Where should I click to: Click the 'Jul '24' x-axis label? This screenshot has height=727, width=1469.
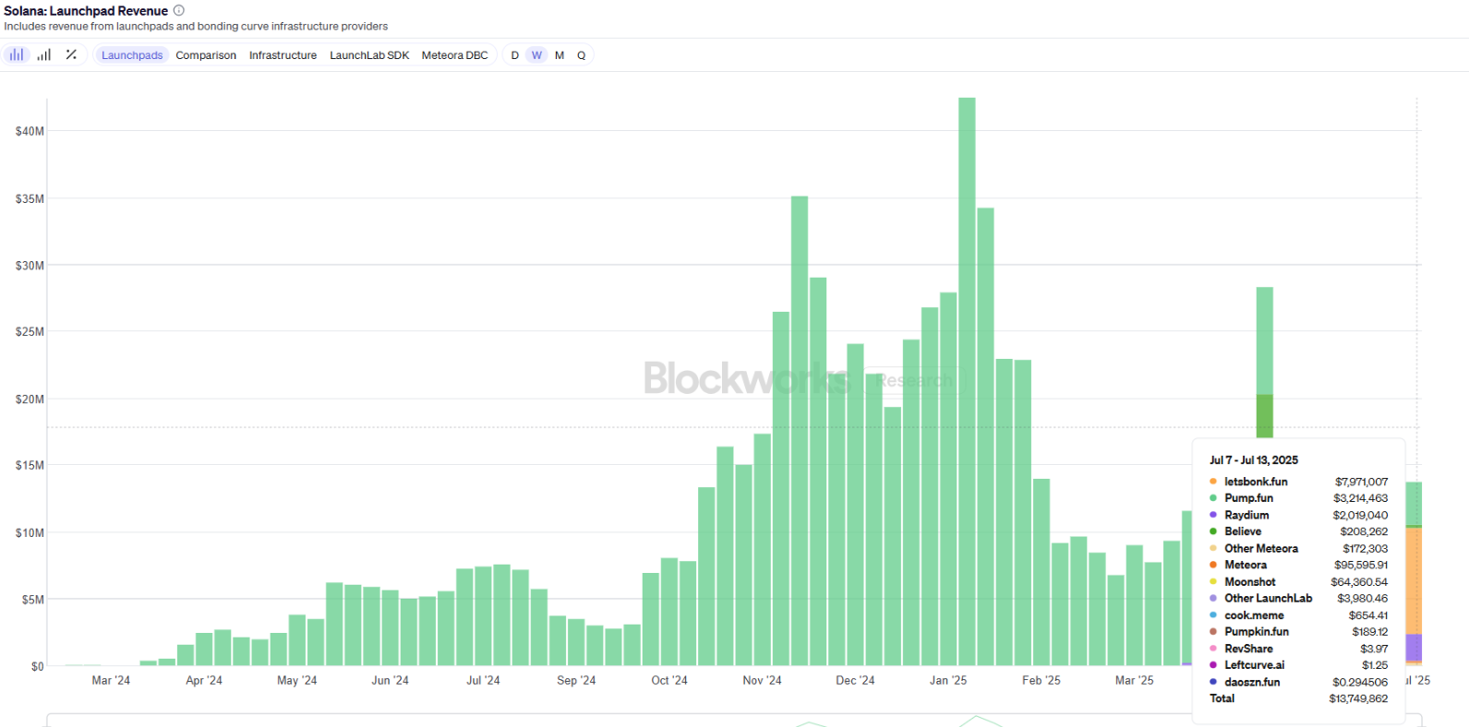click(483, 680)
